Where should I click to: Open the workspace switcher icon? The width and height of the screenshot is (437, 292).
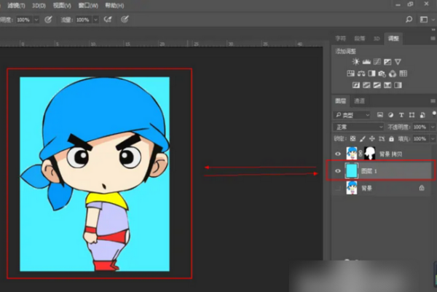424,19
